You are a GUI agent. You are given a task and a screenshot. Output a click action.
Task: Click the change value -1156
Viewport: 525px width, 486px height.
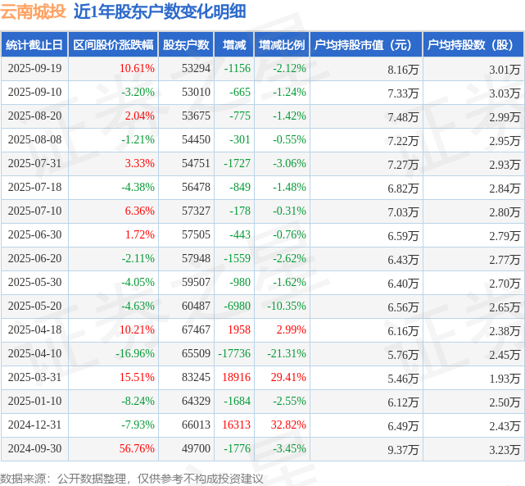point(238,68)
